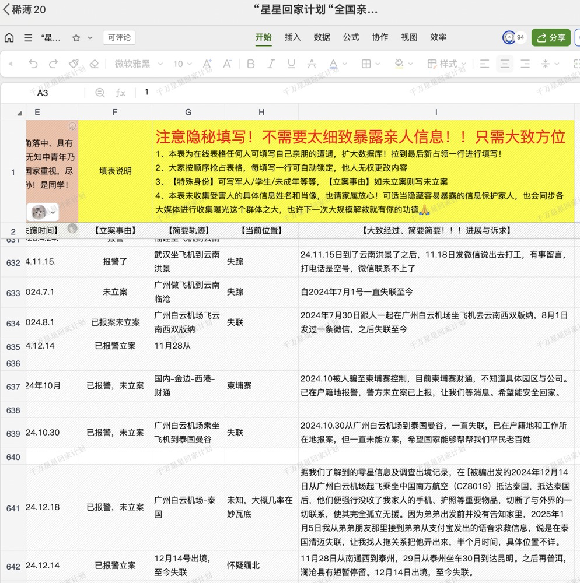Image resolution: width=580 pixels, height=583 pixels.
Task: Open the 公式 tab
Action: point(351,37)
